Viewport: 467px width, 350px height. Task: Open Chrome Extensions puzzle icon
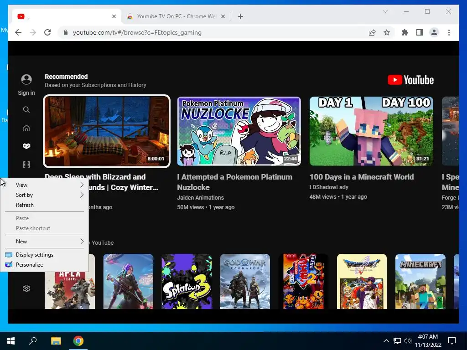[405, 32]
